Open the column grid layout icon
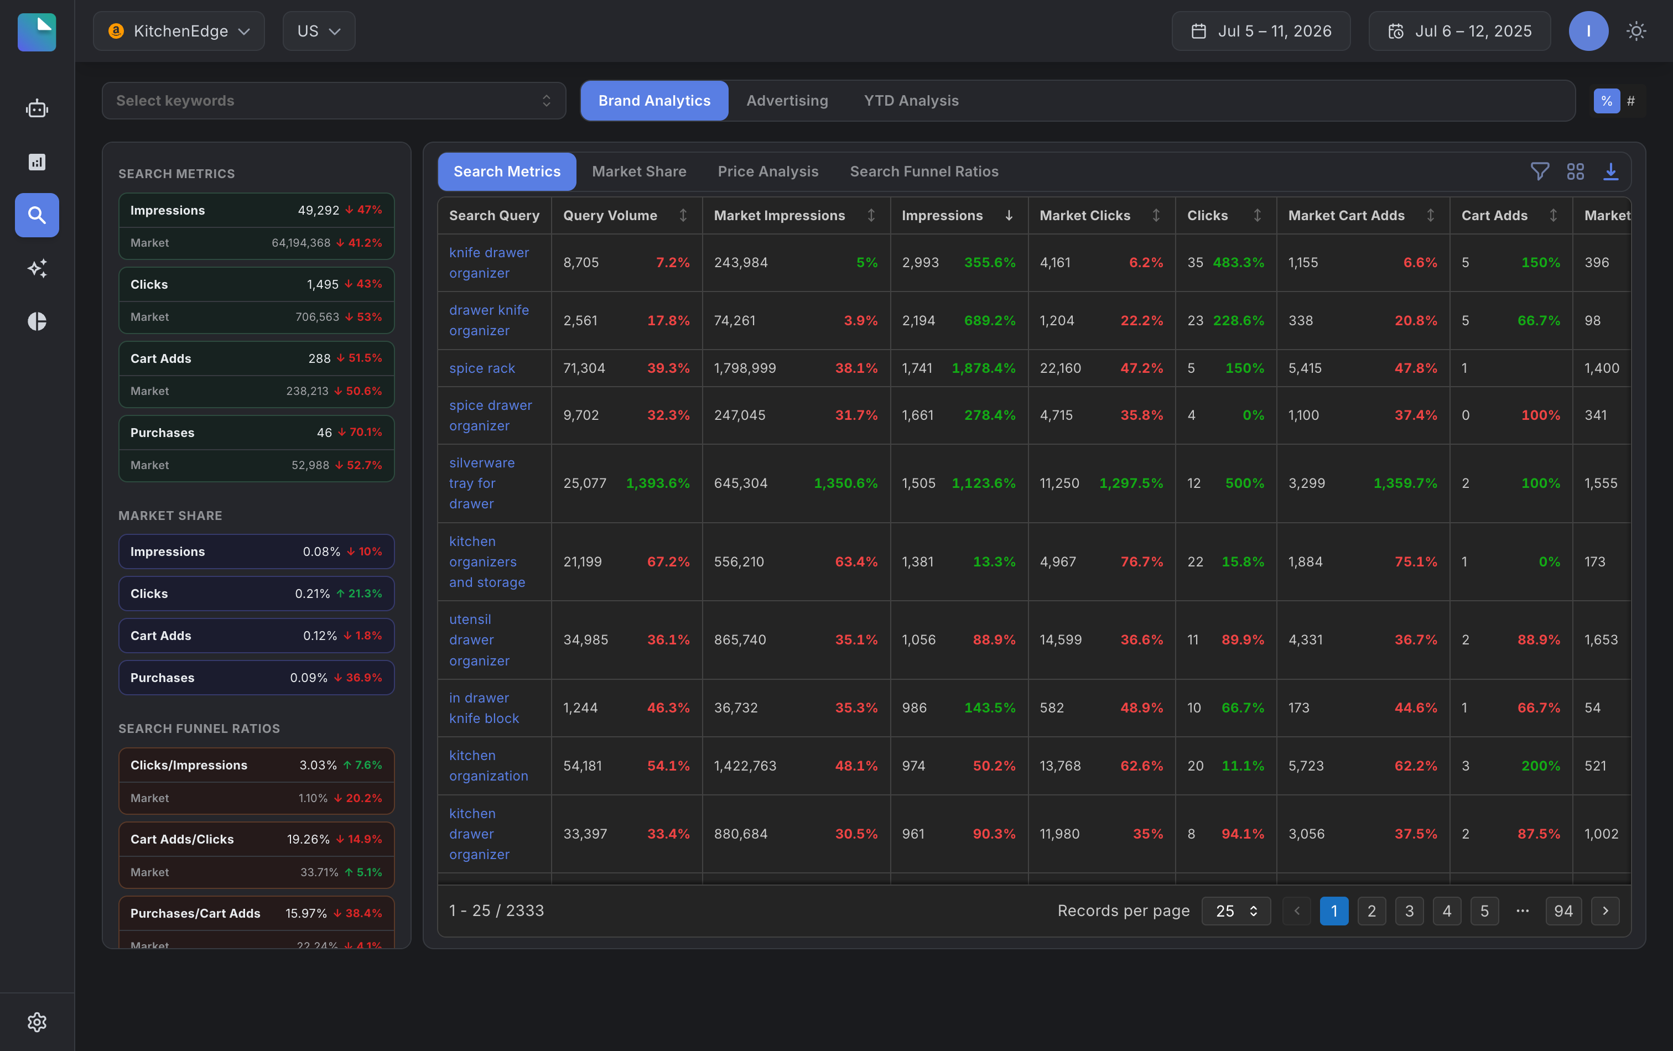The width and height of the screenshot is (1673, 1051). (x=1575, y=171)
